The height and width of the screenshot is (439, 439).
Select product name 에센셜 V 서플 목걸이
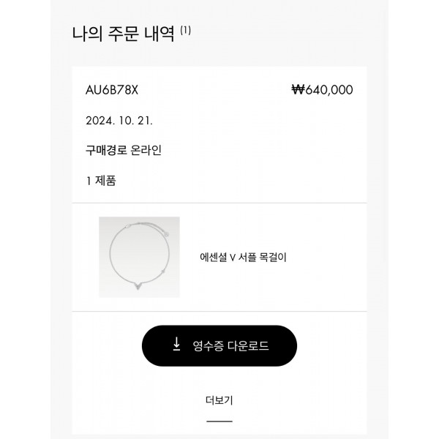point(243,257)
